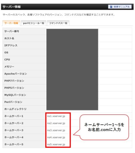Viewport: 135px width, 153px height.
Task: Click the サーバー情報 page header title
Action: [11, 7]
